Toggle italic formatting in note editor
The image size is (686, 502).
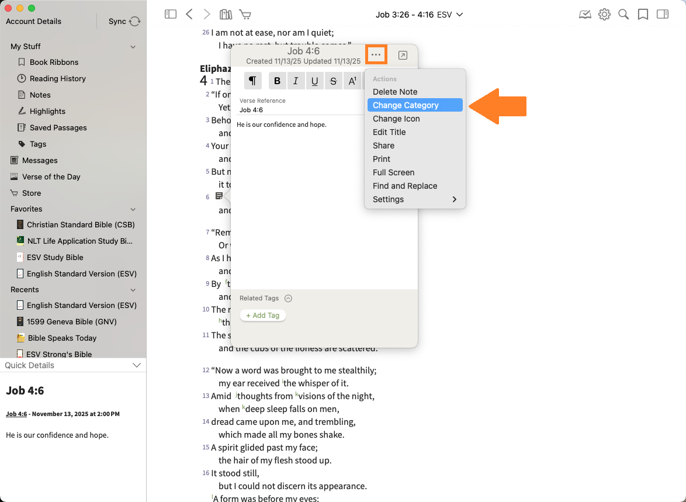pyautogui.click(x=296, y=81)
